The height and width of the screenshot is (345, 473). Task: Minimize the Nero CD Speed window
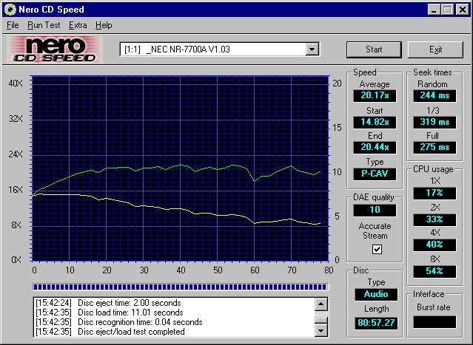point(434,10)
